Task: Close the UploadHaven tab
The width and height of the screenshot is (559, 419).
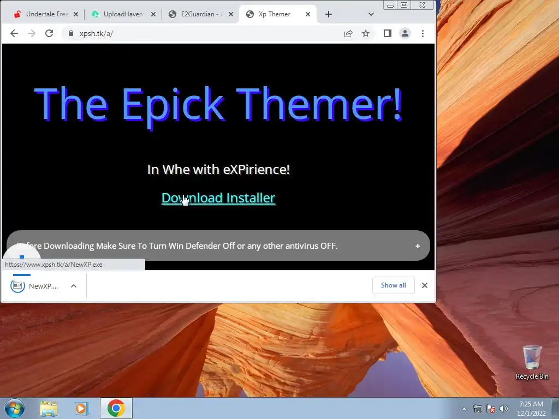Action: (153, 14)
